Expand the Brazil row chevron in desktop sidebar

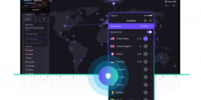pos(46,46)
